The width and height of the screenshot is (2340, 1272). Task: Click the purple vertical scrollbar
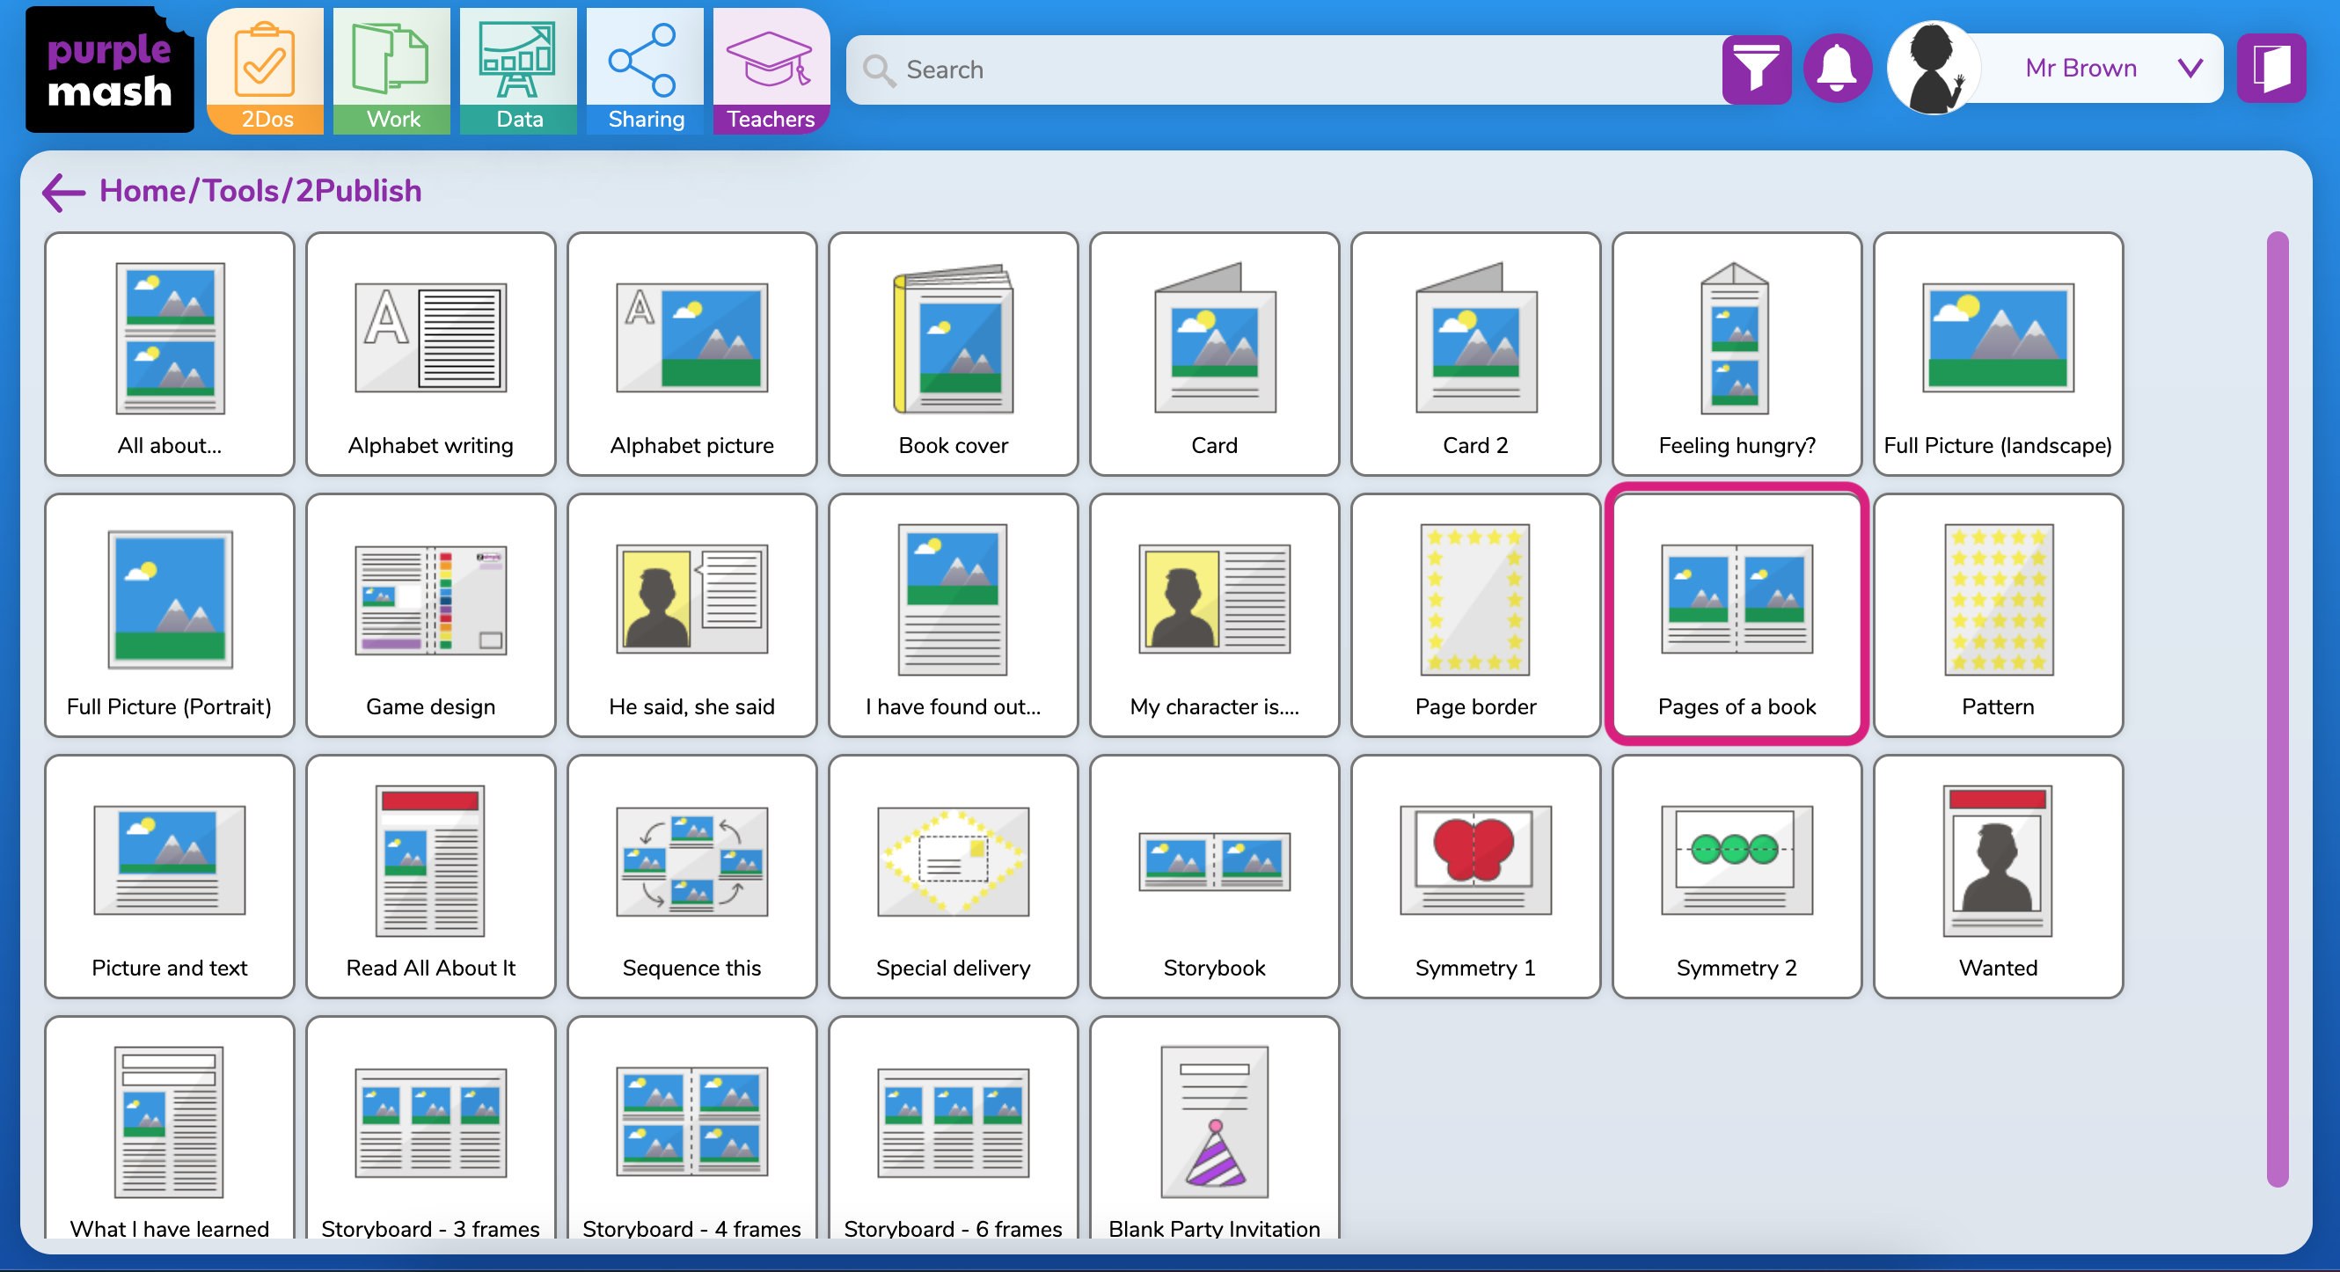coord(2278,709)
